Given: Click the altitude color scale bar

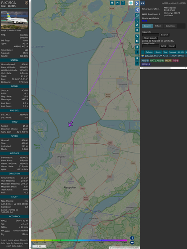Looking at the screenshot, I should (x=79, y=240).
